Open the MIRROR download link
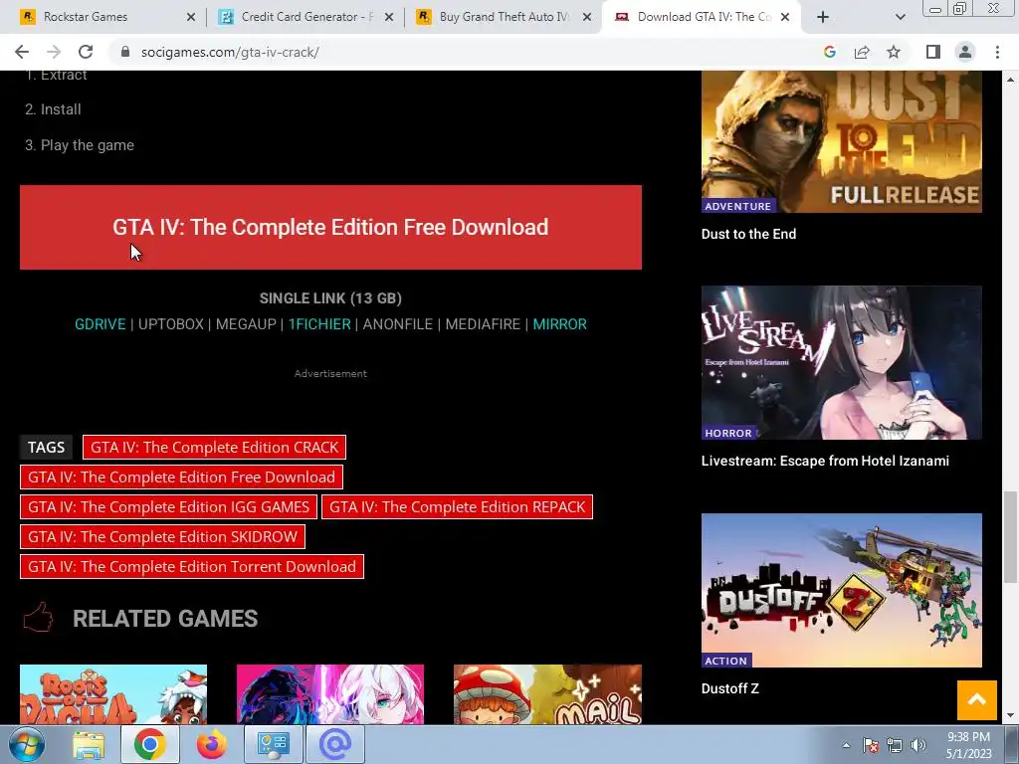 (559, 324)
